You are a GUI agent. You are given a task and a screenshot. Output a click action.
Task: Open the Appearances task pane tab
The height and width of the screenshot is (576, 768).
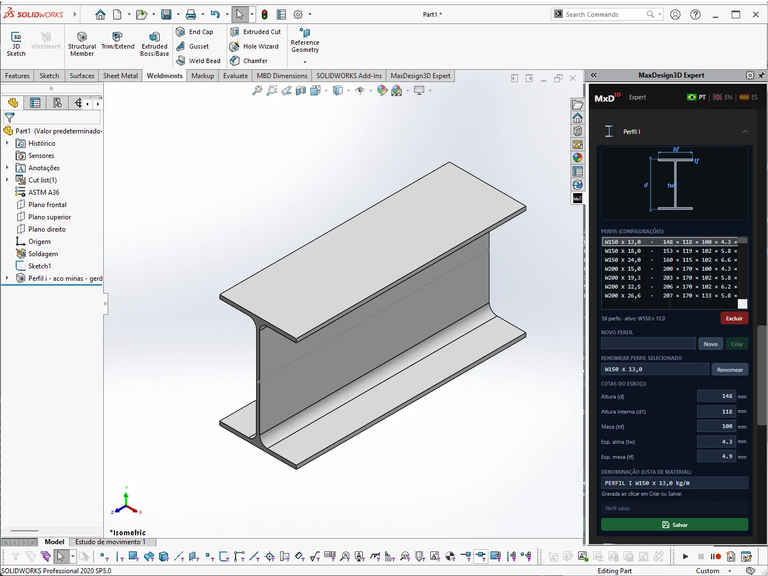click(x=578, y=158)
